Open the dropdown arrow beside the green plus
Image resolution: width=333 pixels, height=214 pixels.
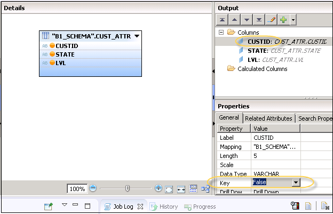(292, 20)
